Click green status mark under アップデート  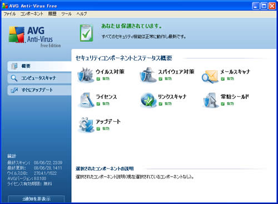click(98, 129)
